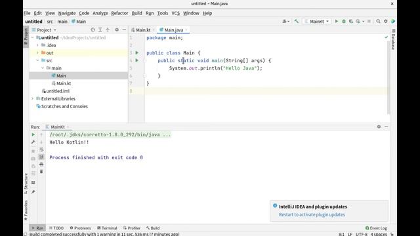
Task: Toggle the Database side panel
Action: click(393, 39)
